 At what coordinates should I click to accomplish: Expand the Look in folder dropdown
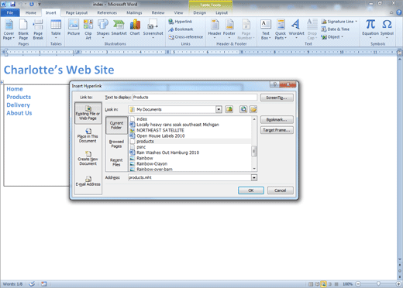(219, 109)
